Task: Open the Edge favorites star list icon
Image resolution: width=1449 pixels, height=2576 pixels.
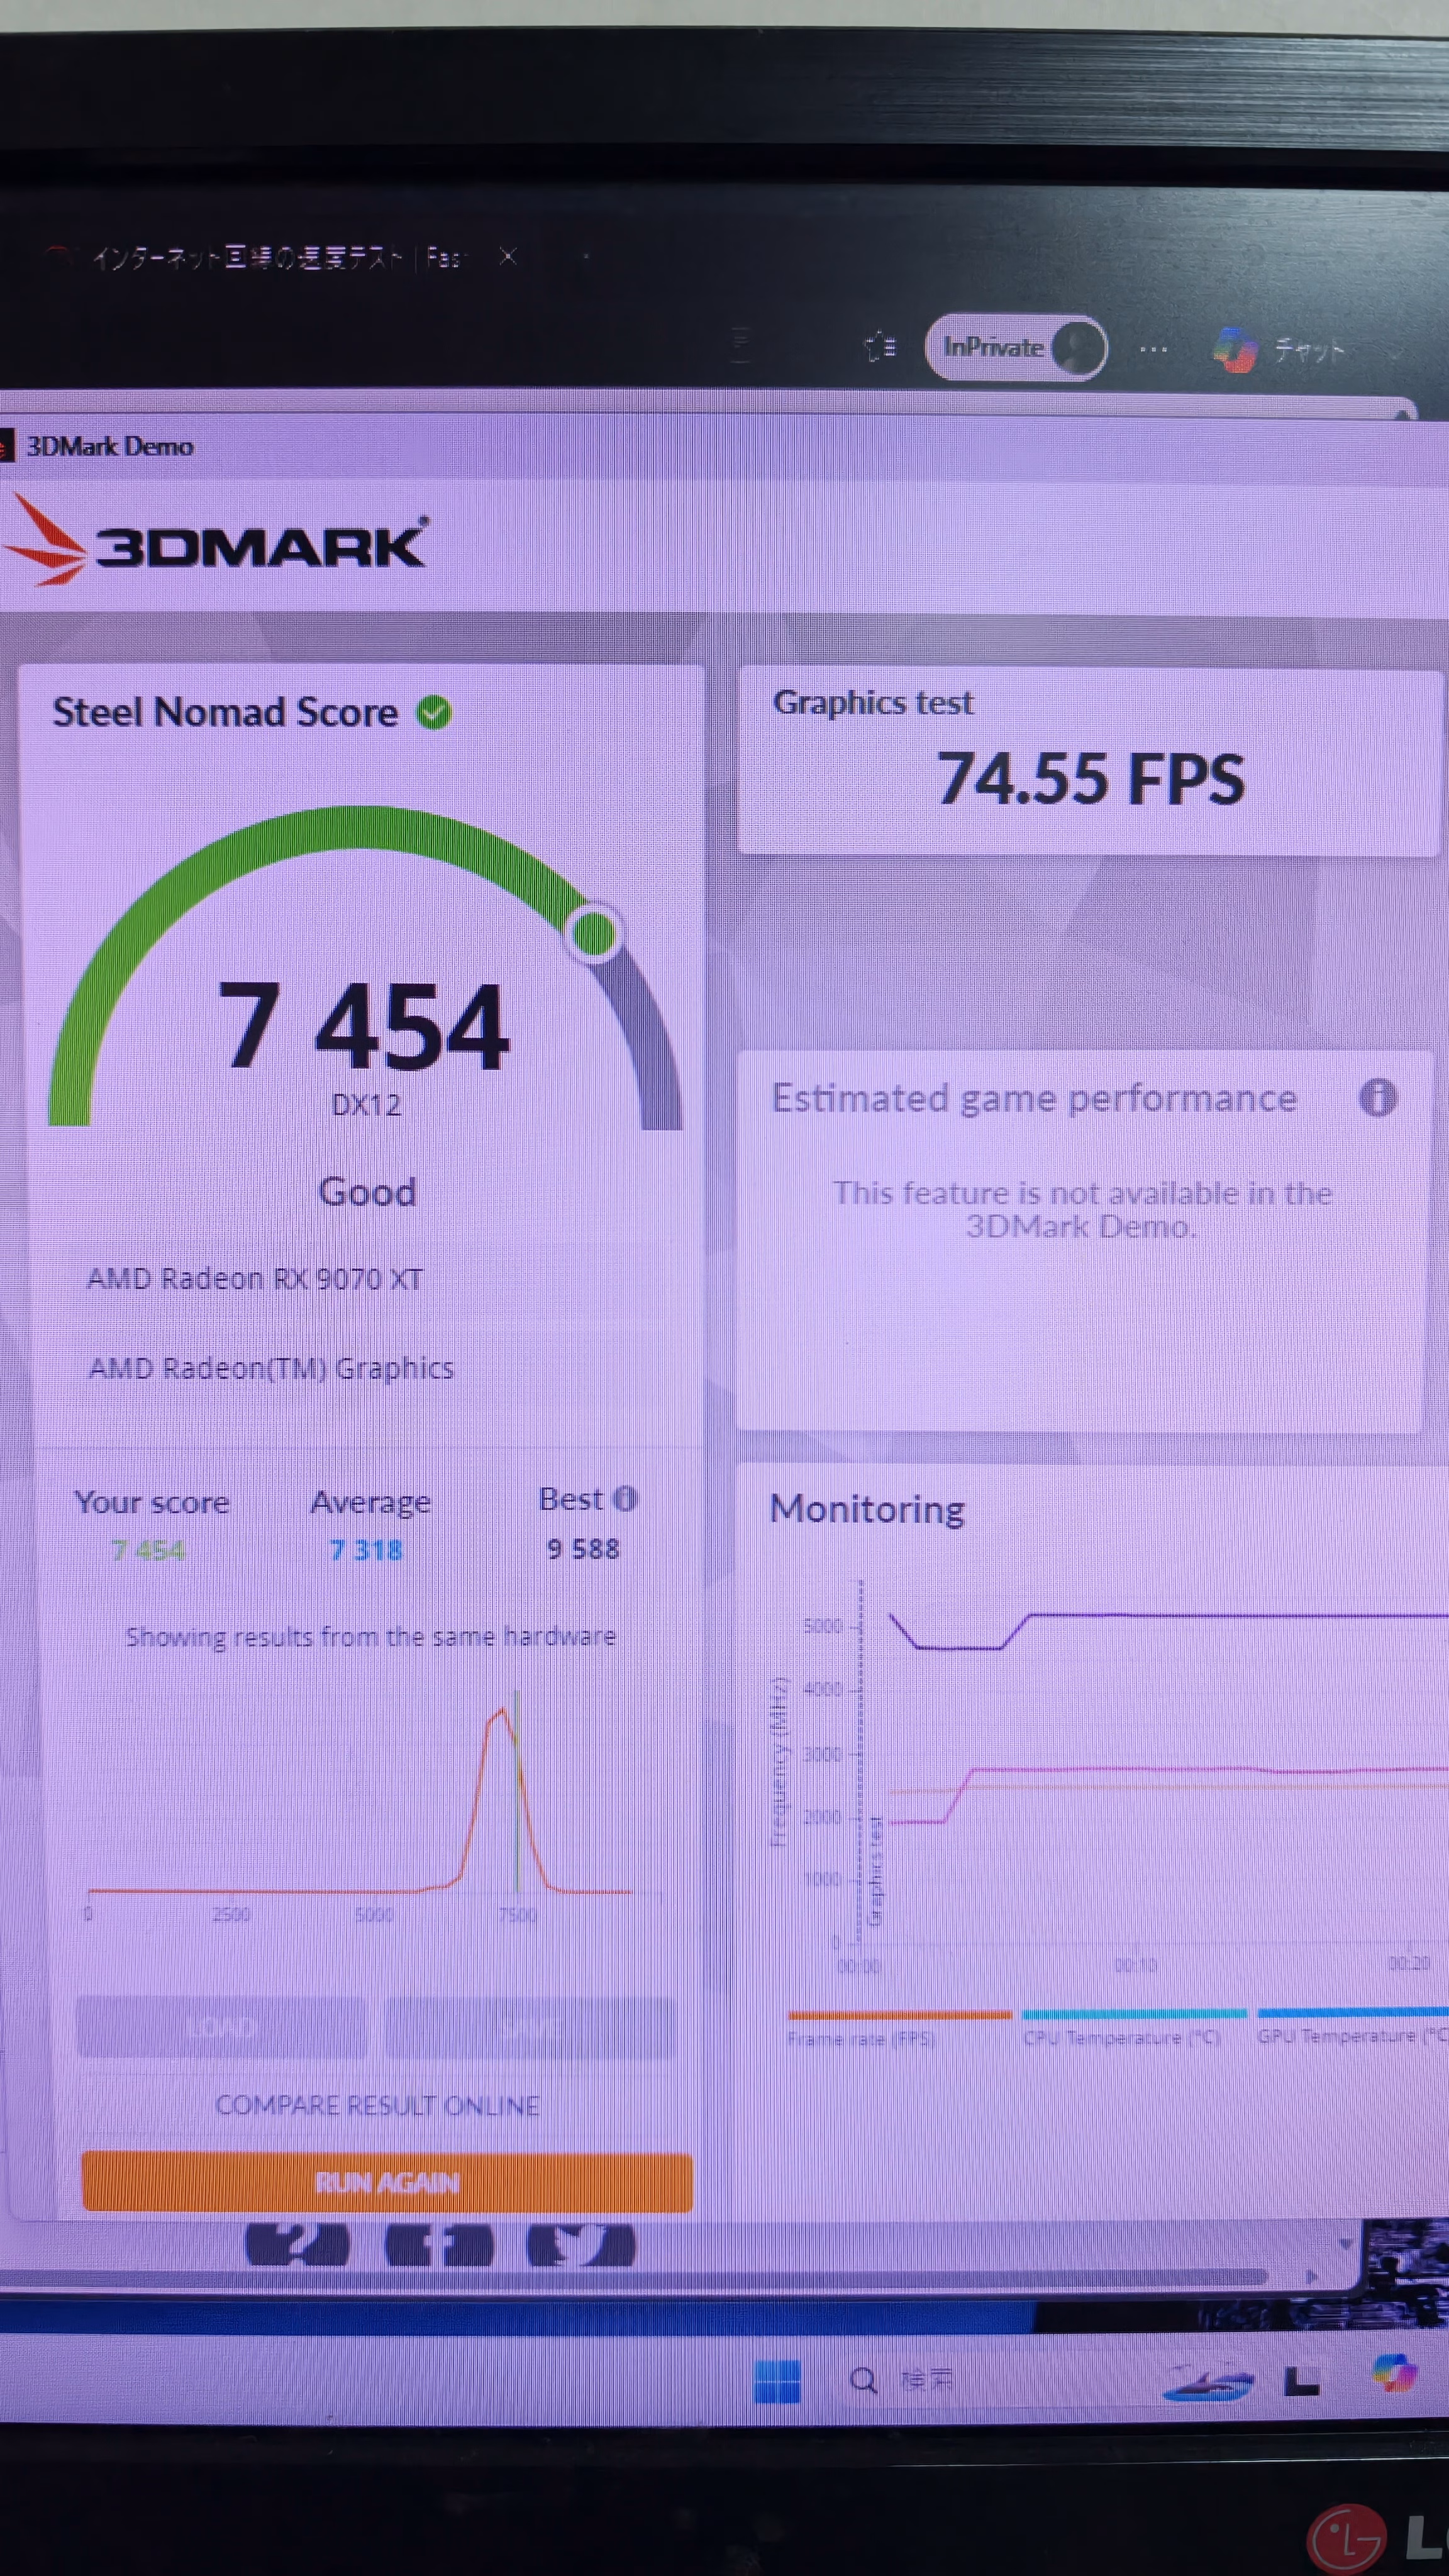Action: click(880, 347)
